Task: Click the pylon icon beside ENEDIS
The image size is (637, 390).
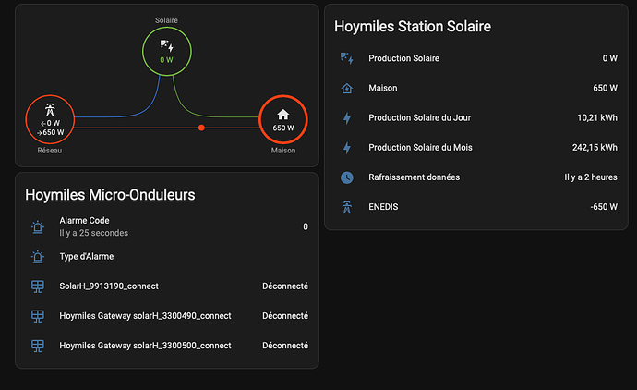Action: coord(346,207)
